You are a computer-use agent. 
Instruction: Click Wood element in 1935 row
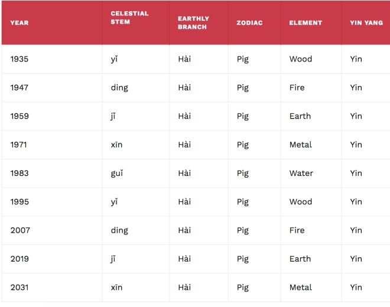tap(301, 59)
